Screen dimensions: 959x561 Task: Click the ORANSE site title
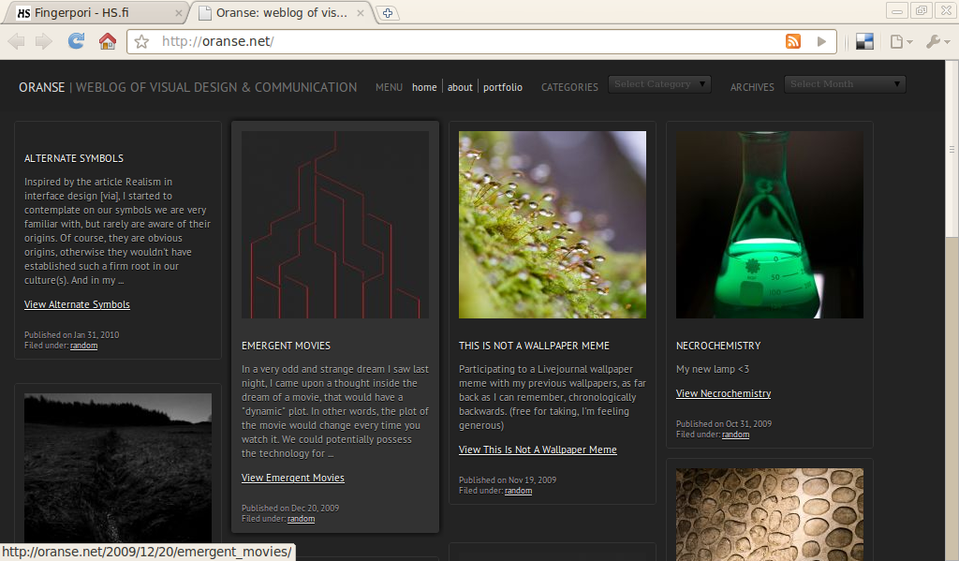point(41,87)
